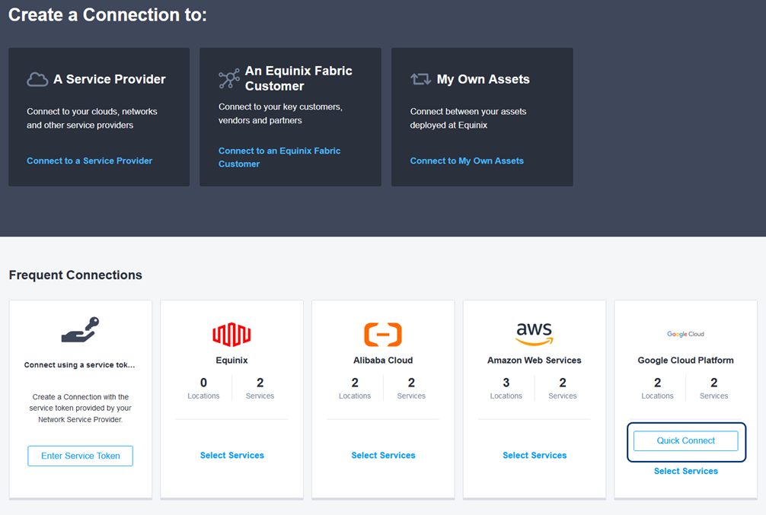
Task: Click the 2 Services count on Equinix card
Action: [x=260, y=388]
